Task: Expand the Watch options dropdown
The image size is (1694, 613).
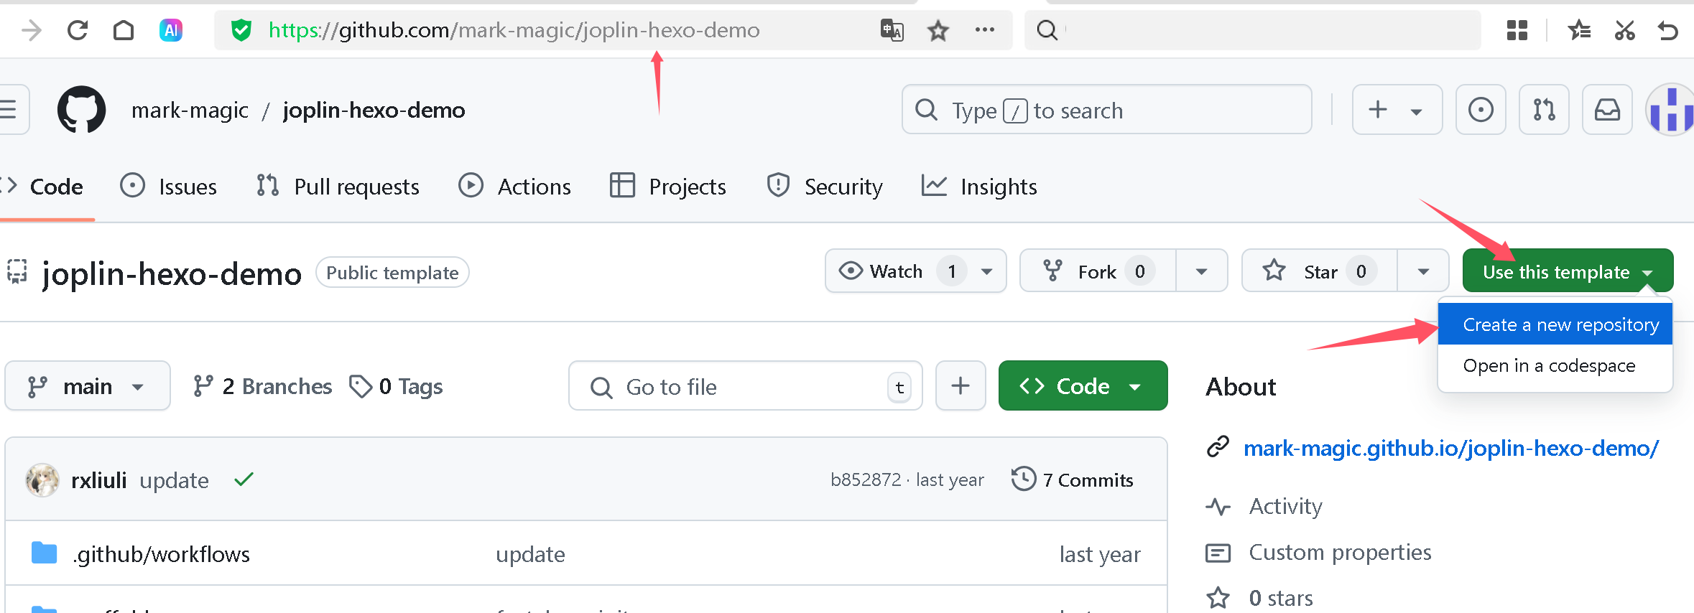Action: coord(987,271)
